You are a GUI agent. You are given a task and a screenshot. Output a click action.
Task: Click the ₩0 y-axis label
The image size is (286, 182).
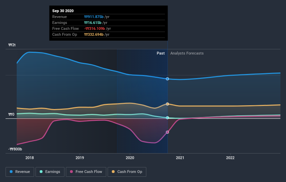click(x=11, y=114)
